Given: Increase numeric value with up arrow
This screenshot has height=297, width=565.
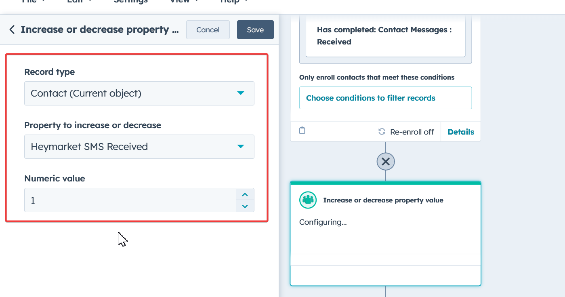Looking at the screenshot, I should click(245, 194).
